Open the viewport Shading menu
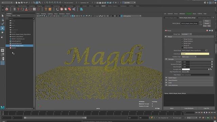 [43, 14]
